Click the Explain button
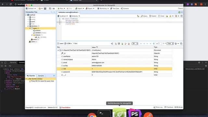The width and height of the screenshot is (208, 117). coord(153,16)
